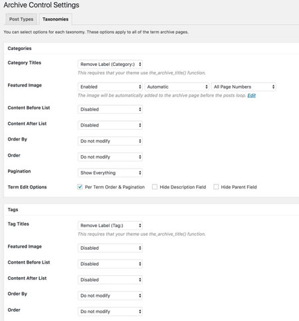
Task: Open Tags Content Before List dropdown
Action: pos(110,264)
